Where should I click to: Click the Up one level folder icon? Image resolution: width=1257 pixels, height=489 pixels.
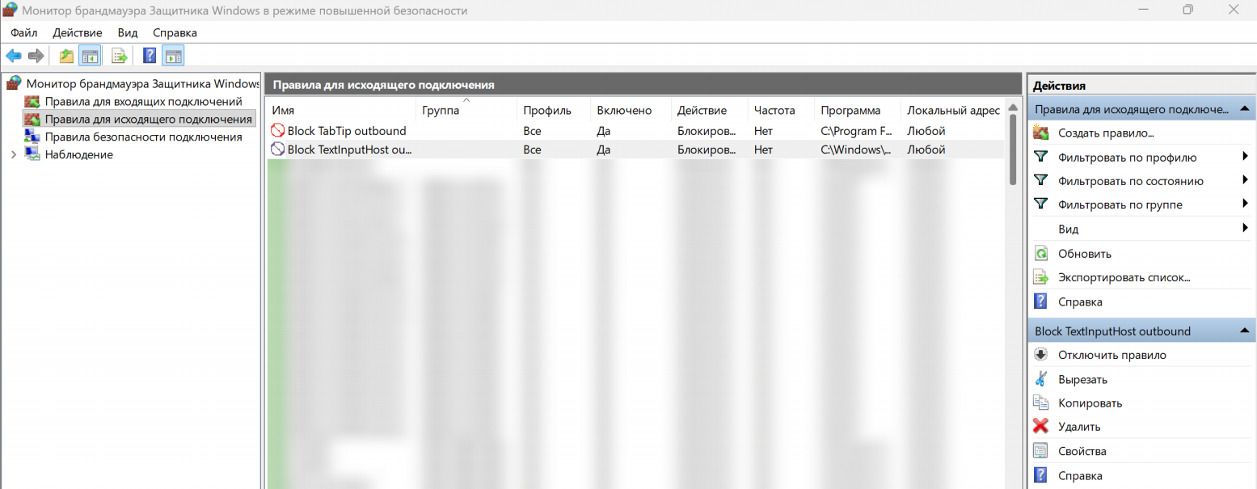66,56
